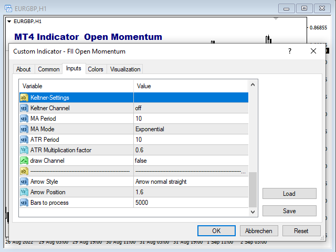Viewport: 336px width, 252px height.
Task: Click the MA Mode integer icon
Action: 24,129
